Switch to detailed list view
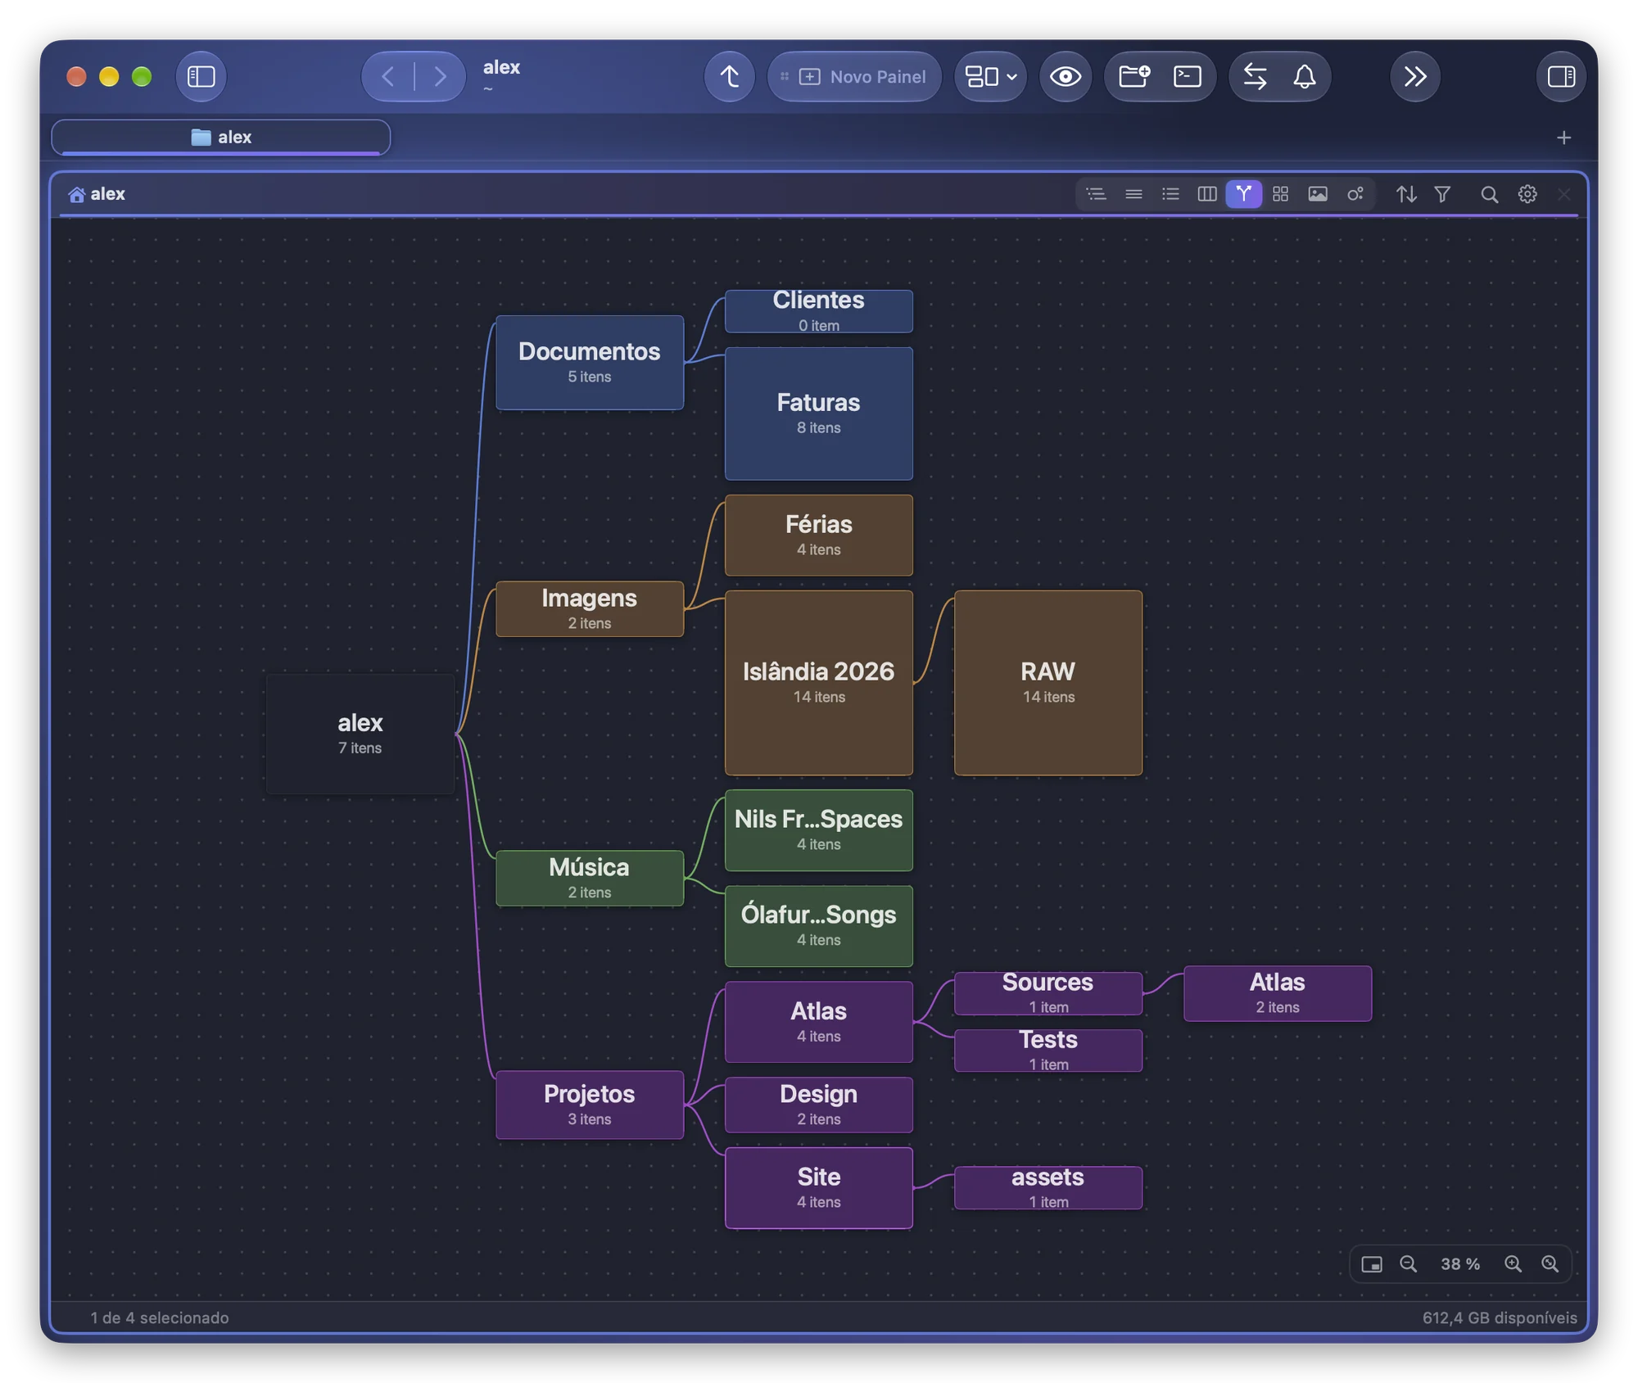 (x=1170, y=194)
